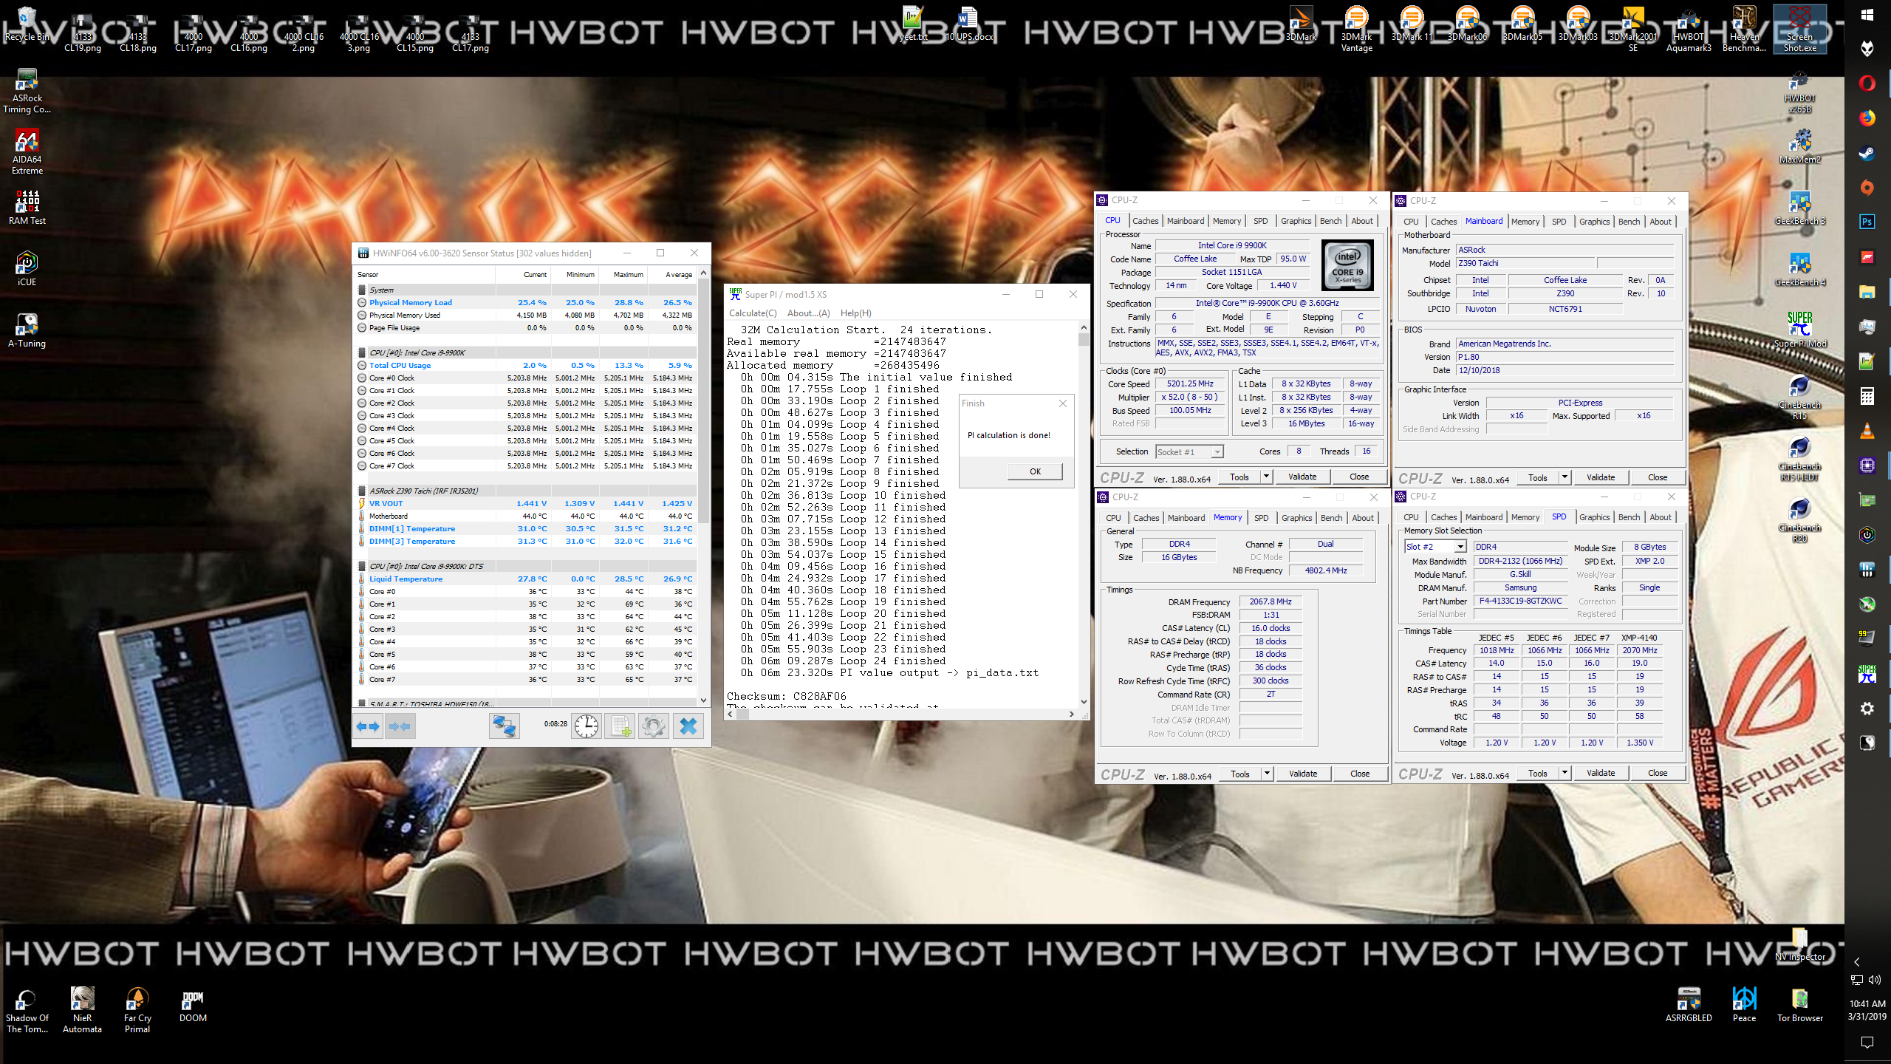Switch to Bench tab in CPU-Z Mainboard window

point(1629,222)
